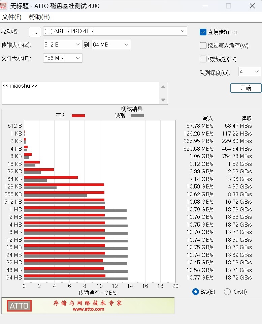This screenshot has width=262, height=324.
Task: Click the description box scroll down arrow
Action: pos(163,100)
